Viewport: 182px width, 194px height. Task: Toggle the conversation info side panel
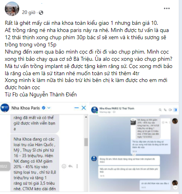pyautogui.click(x=176, y=110)
